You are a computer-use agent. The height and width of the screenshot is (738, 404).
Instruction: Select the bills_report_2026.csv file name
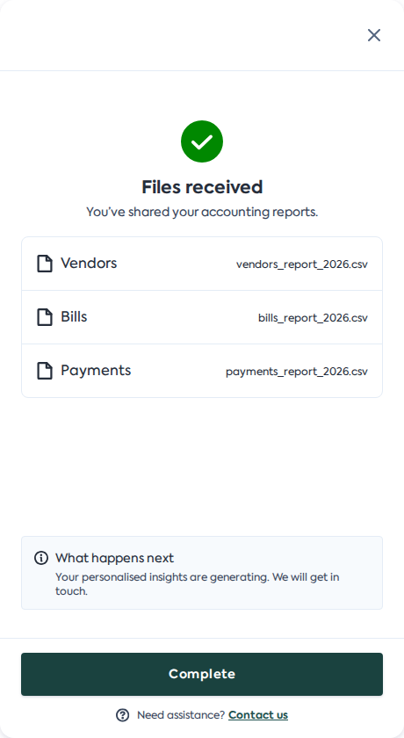pyautogui.click(x=313, y=318)
